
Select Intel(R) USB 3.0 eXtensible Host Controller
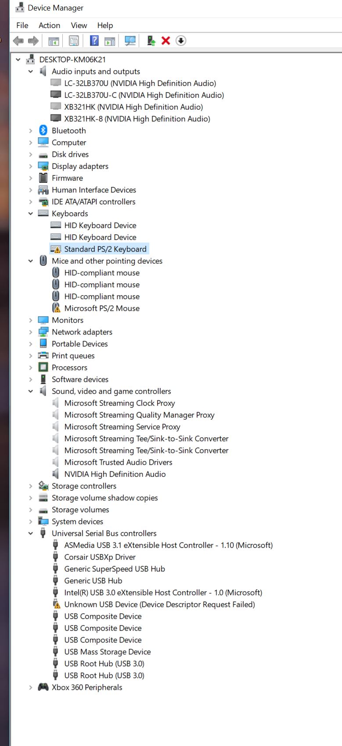[x=163, y=593]
